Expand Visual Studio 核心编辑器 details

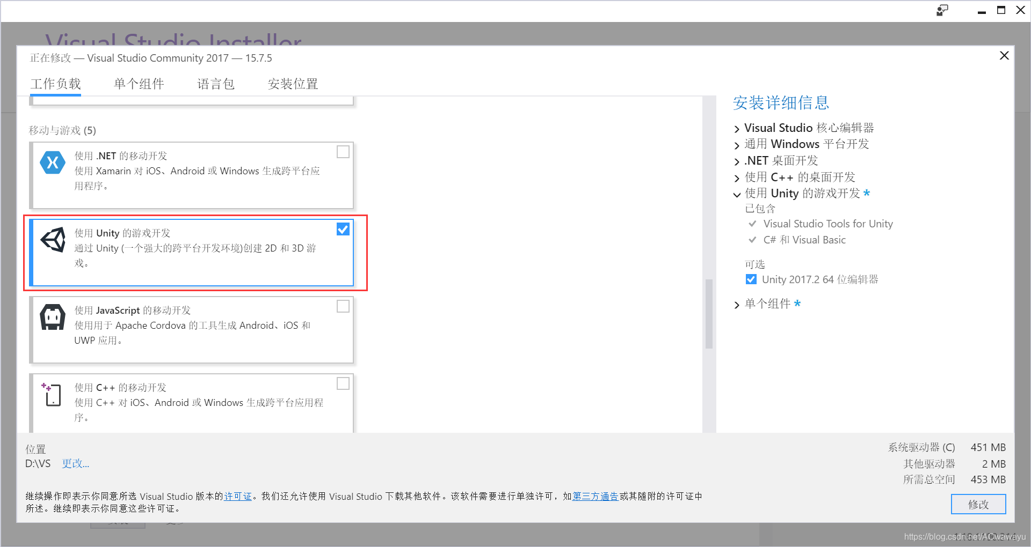(737, 129)
